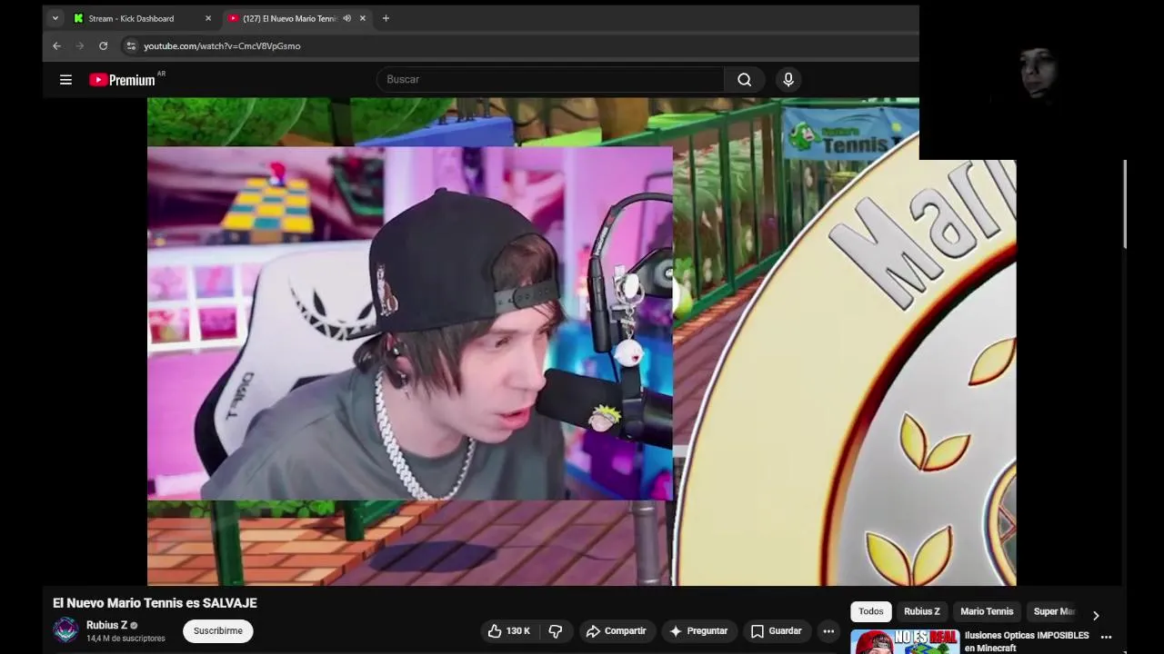
Task: Open Ilusiones Opticas IMPOSIBLES video thumbnail
Action: tap(905, 642)
